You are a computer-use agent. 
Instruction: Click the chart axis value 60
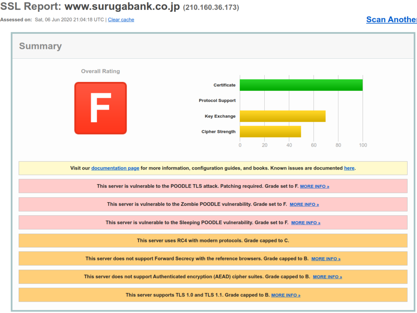tap(314, 145)
